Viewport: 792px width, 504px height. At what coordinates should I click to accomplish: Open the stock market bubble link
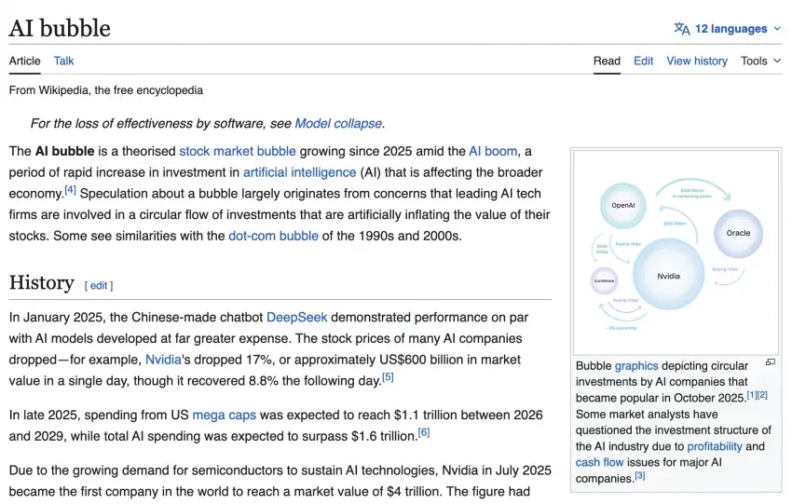238,151
